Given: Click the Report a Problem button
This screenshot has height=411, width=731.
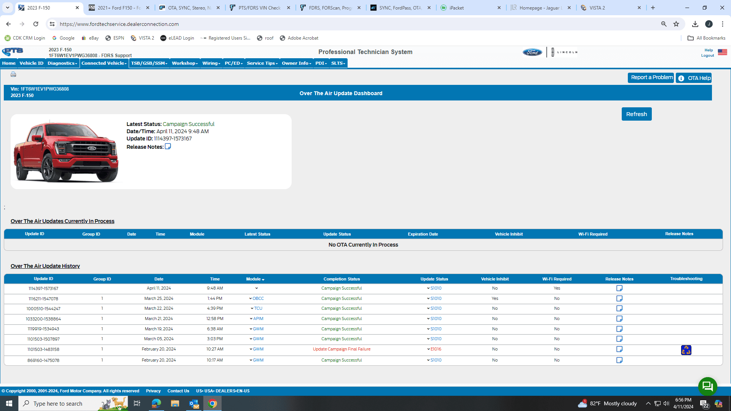Looking at the screenshot, I should pyautogui.click(x=651, y=78).
